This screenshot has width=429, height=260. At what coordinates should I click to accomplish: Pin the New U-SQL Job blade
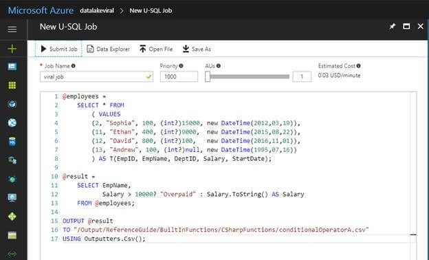coord(393,27)
